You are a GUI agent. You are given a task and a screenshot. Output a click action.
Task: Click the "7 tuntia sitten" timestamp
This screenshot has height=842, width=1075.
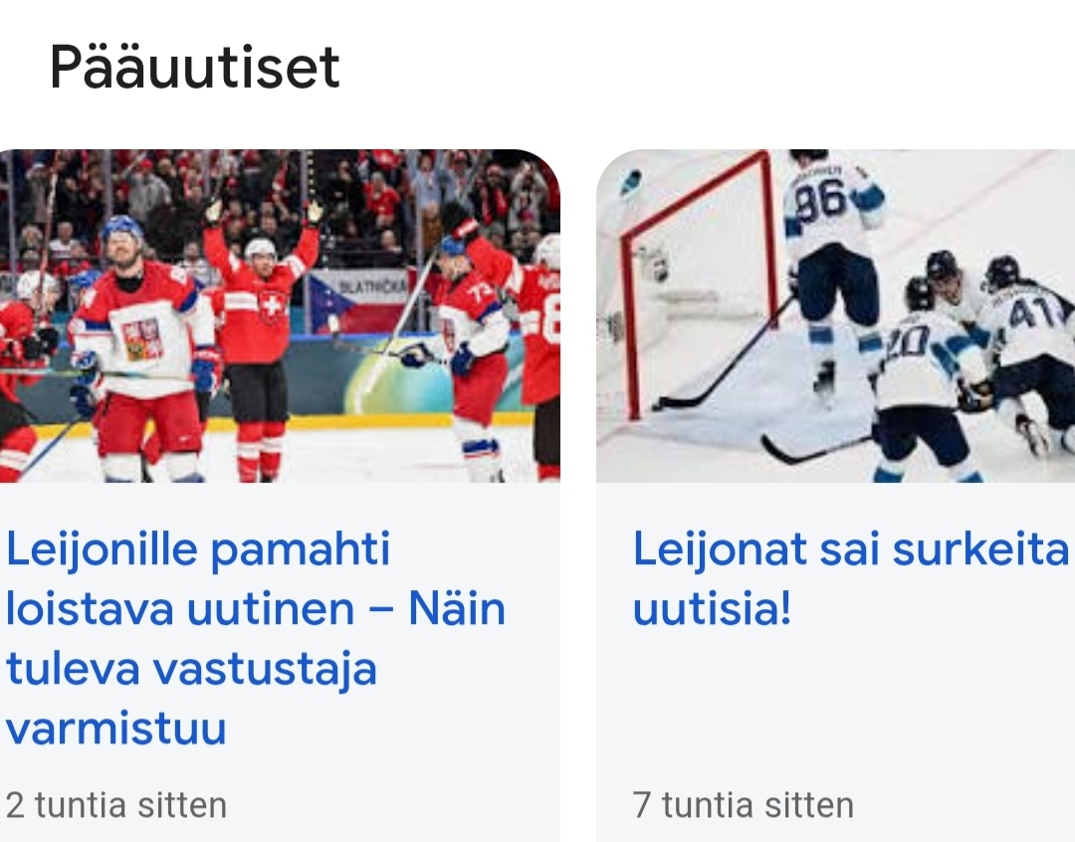coord(744,804)
